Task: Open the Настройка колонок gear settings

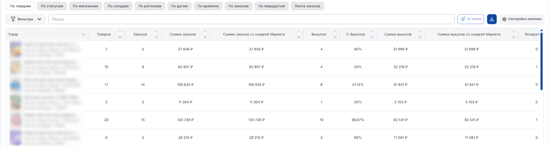Action: [522, 19]
